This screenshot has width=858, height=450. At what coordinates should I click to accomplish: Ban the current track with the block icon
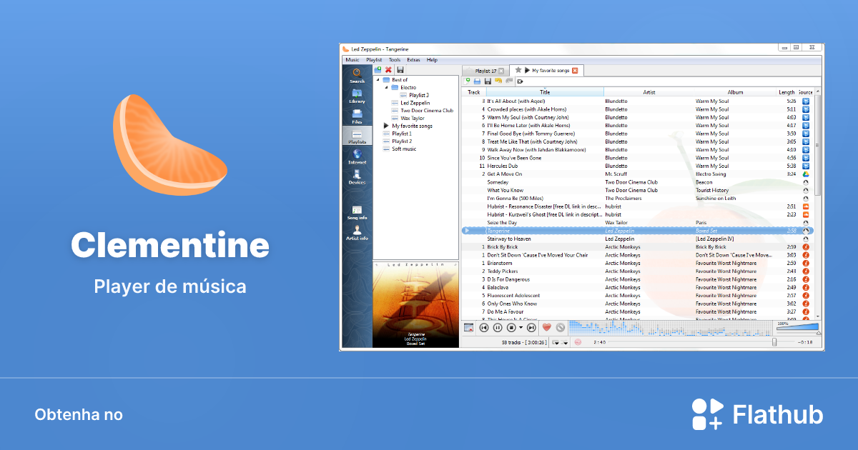561,327
